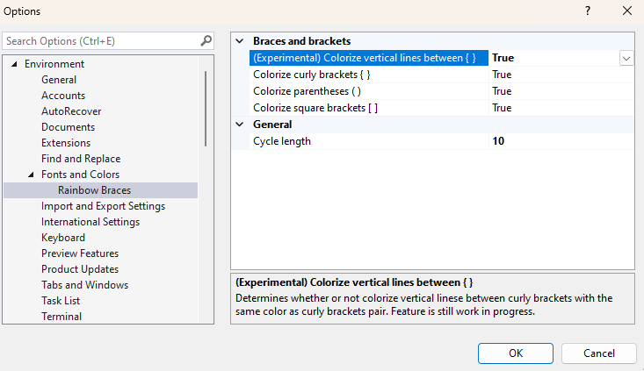Collapse the Braces and brackets section
The height and width of the screenshot is (371, 644).
(241, 41)
